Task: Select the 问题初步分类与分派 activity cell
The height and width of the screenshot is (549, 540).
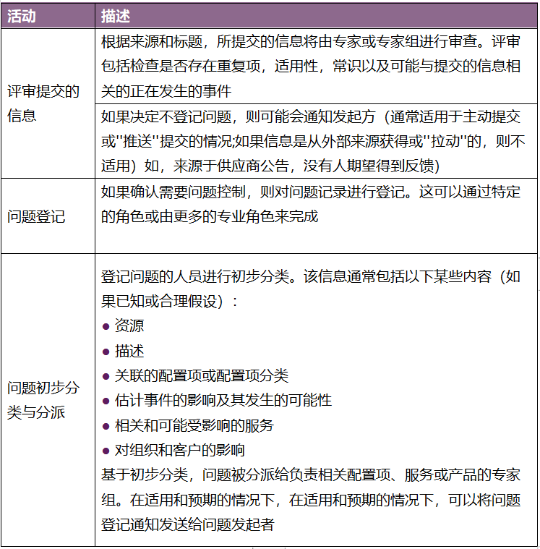Action: (x=43, y=400)
